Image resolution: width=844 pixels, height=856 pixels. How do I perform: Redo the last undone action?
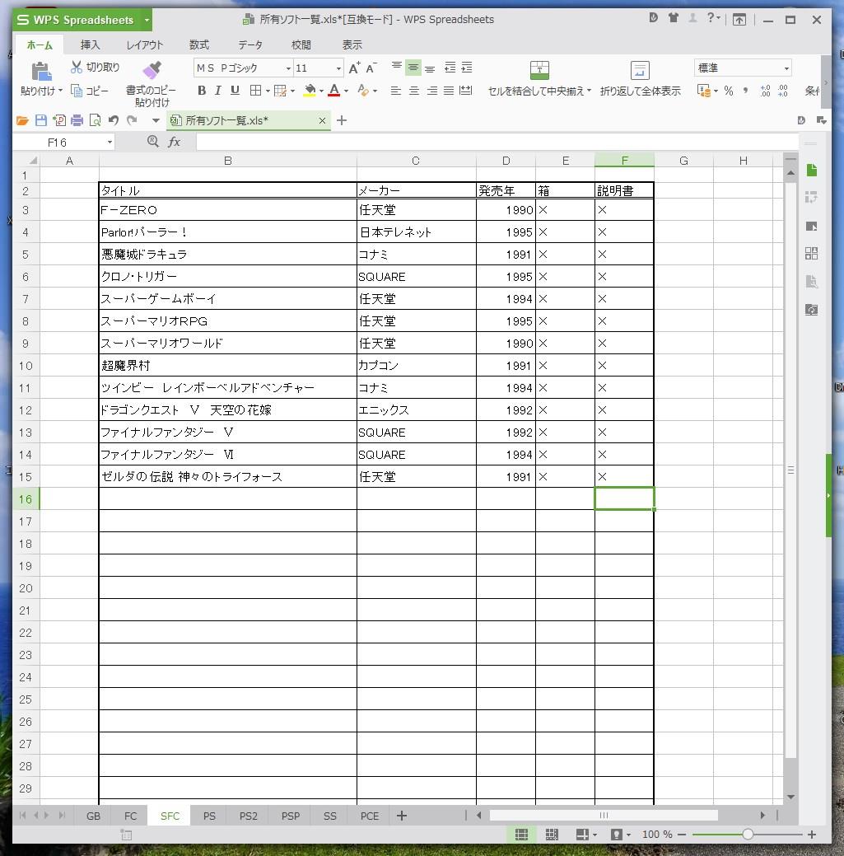132,120
